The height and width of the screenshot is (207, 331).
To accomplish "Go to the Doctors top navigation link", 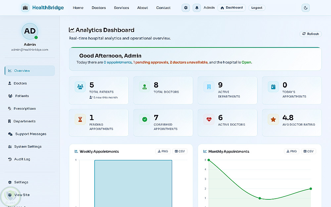I will pyautogui.click(x=99, y=8).
